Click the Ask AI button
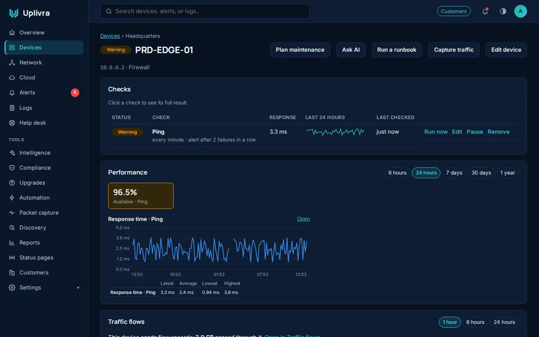This screenshot has height=337, width=539. click(351, 50)
